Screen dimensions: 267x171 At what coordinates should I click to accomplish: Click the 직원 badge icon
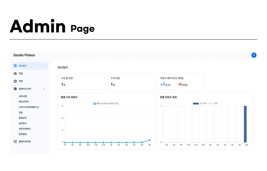(15, 81)
